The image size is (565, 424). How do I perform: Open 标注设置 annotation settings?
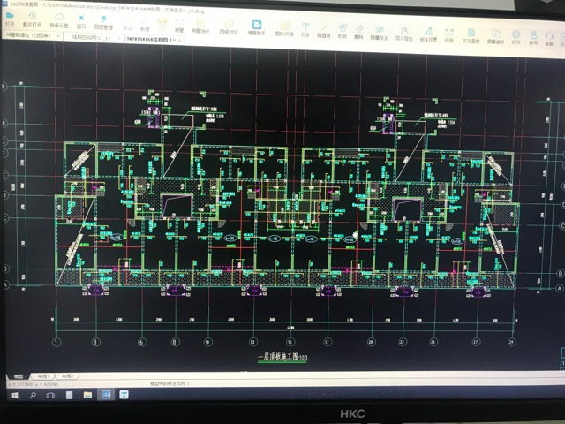[x=428, y=34]
